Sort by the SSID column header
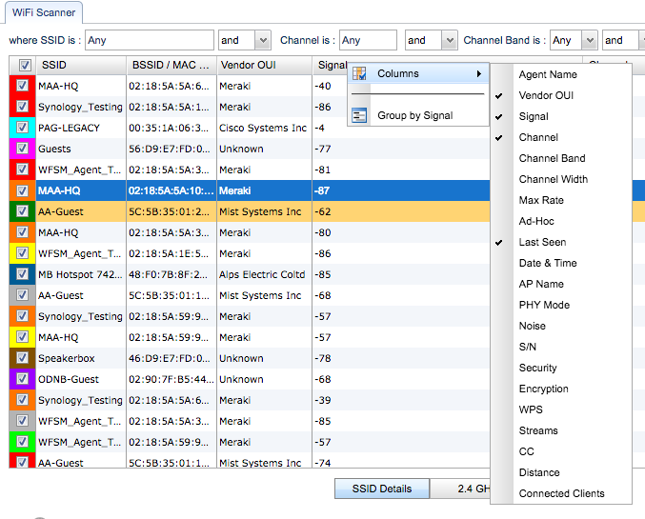645x519 pixels. point(81,65)
